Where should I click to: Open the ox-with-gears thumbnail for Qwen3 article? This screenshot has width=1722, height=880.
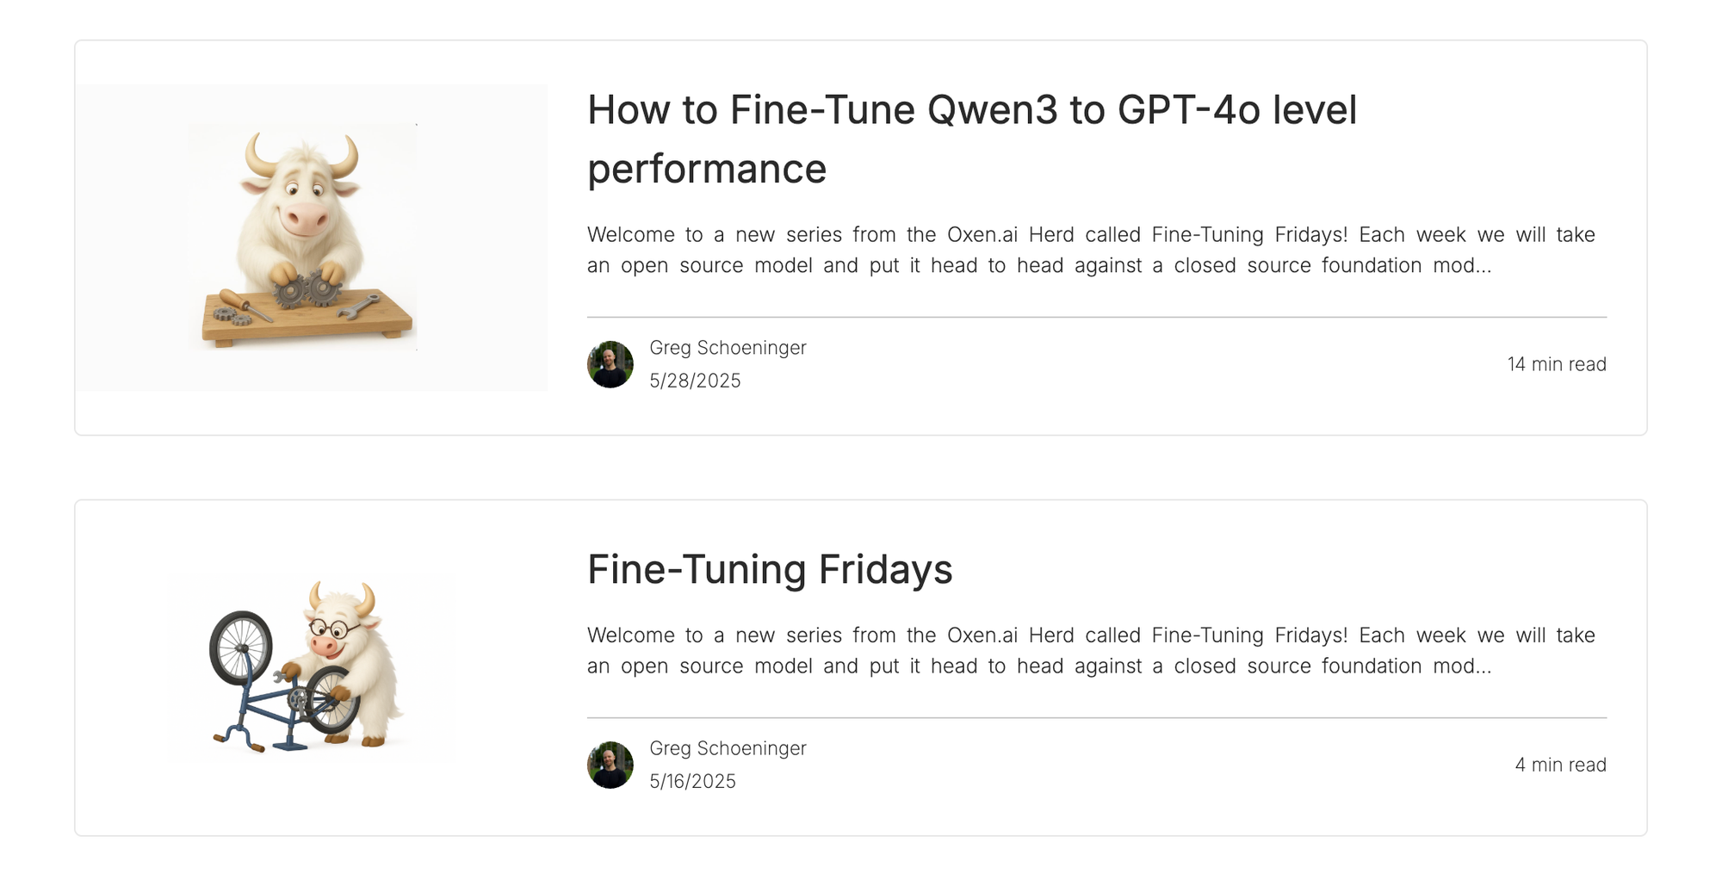coord(311,238)
